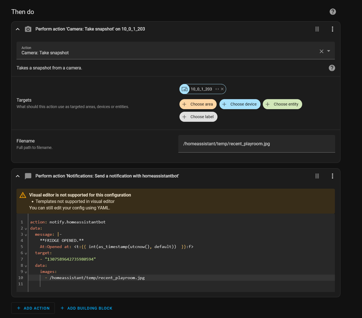The image size is (362, 318).
Task: Open the Action dropdown showing Camera: Take snapshot
Action: (x=329, y=51)
